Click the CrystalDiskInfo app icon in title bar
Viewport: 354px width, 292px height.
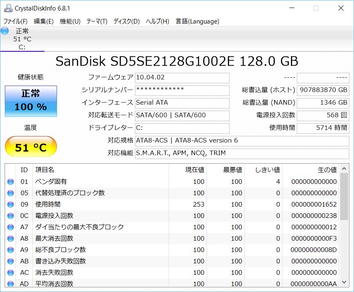click(x=7, y=8)
